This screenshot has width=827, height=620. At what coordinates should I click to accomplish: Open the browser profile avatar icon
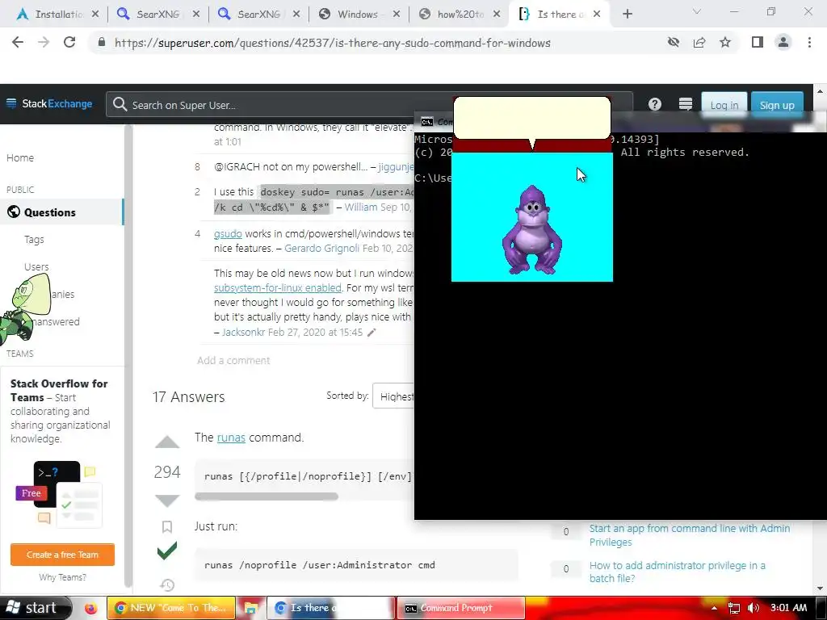pos(783,42)
